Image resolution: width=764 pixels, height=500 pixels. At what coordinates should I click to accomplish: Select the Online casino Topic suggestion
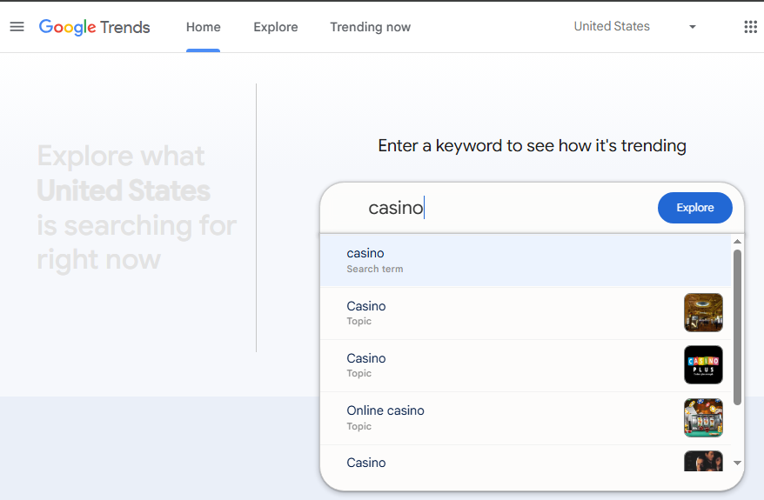point(526,417)
